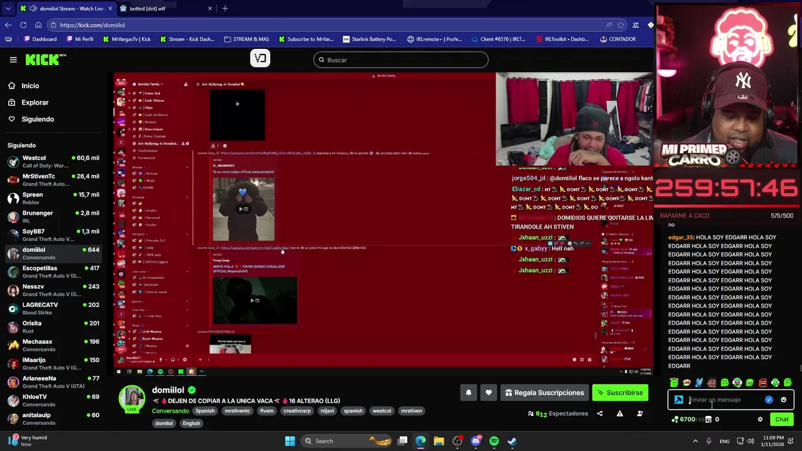802x451 pixels.
Task: Select KhloeTV channel in sidebar
Action: tap(54, 400)
